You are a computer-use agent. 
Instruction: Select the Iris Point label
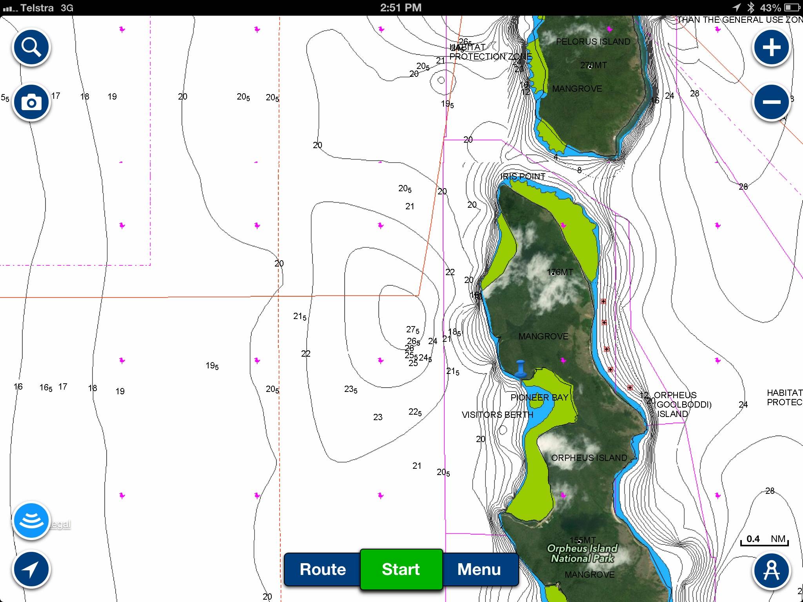click(x=523, y=177)
